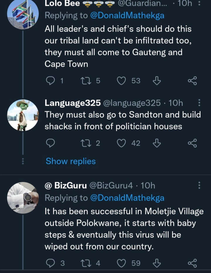Viewport: 211px width, 273px height.
Task: Reply to Lolo Bee's tweet
Action: 50,81
